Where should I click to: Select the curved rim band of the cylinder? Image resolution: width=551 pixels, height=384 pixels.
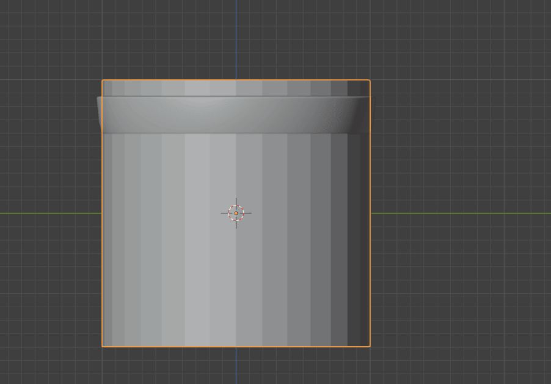(x=236, y=115)
